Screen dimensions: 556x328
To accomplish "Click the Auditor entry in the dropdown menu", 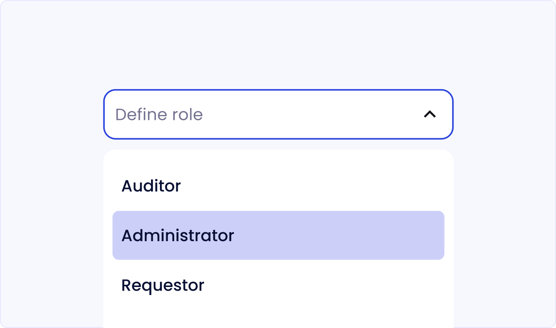I will pyautogui.click(x=278, y=186).
